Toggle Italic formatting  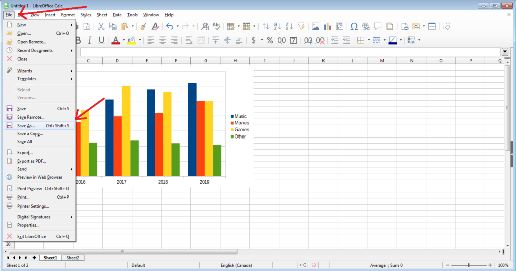tap(90, 40)
